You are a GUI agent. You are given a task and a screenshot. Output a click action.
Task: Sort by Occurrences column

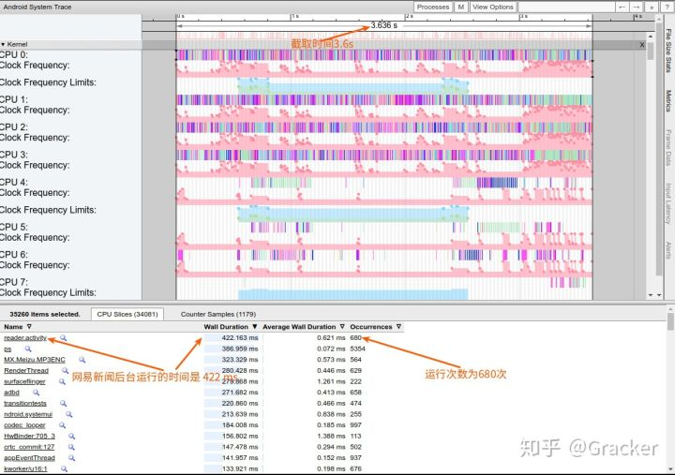tap(375, 327)
